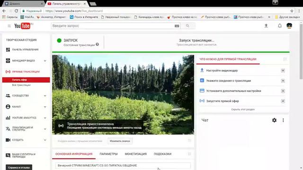Click the Скрыть этот раздел link

[x=243, y=109]
